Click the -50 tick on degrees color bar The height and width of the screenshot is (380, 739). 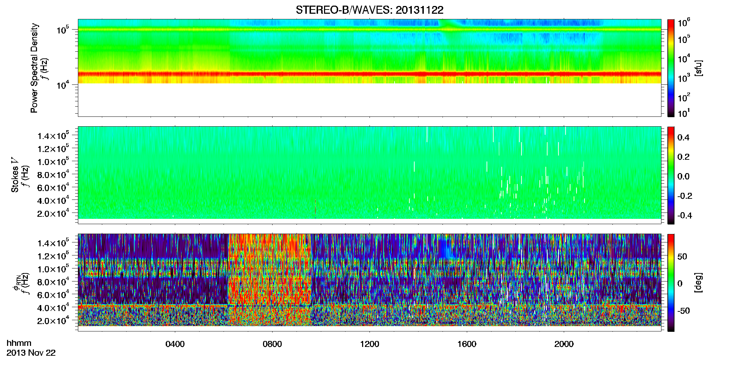pyautogui.click(x=684, y=311)
